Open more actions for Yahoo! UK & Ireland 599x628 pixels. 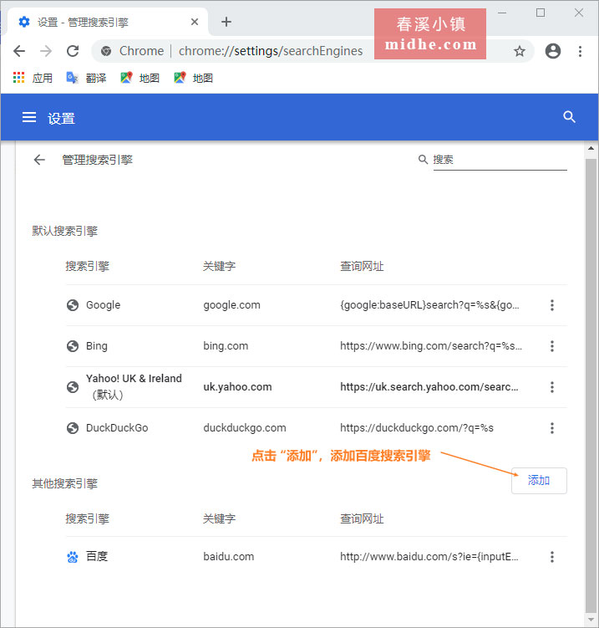click(x=551, y=387)
